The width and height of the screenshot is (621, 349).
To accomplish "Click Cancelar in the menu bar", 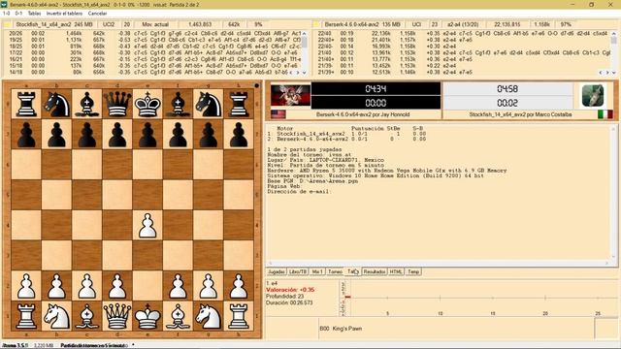I will click(97, 13).
